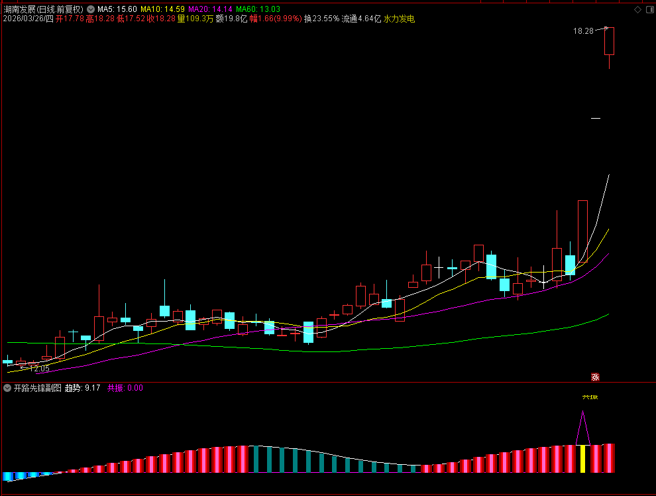
Task: Click the latest red candlestick at 18.28
Action: [x=609, y=41]
